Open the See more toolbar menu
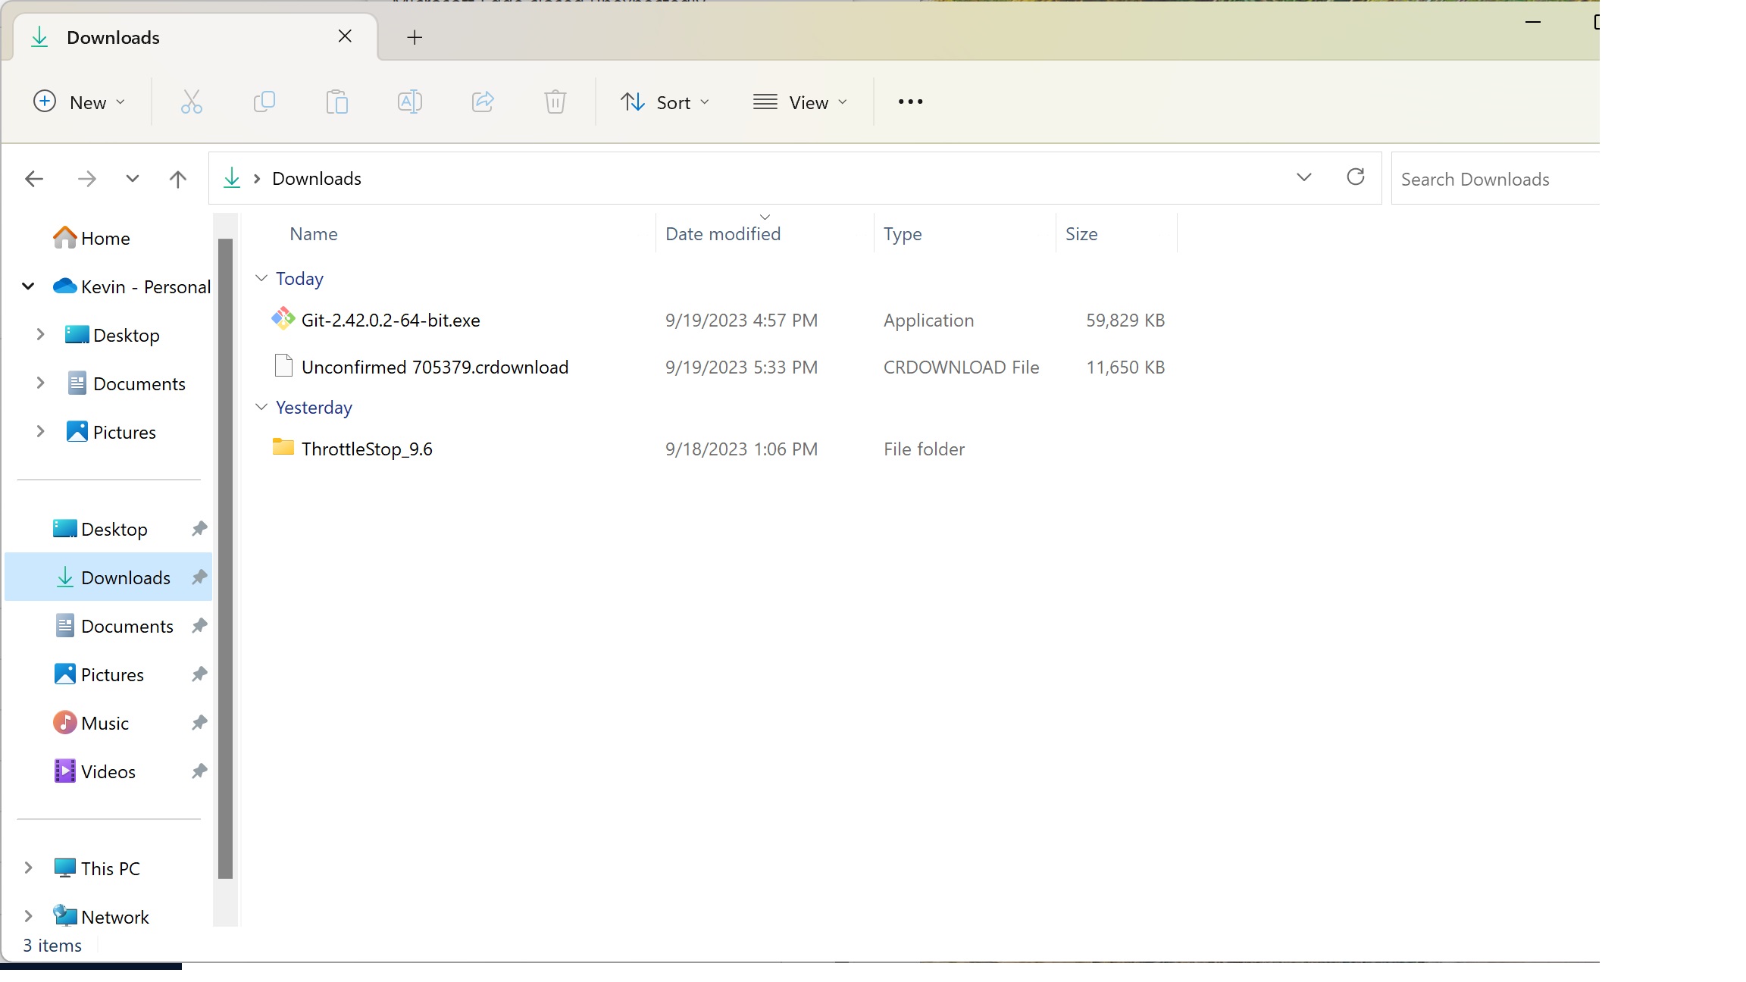The width and height of the screenshot is (1746, 982). coord(909,102)
